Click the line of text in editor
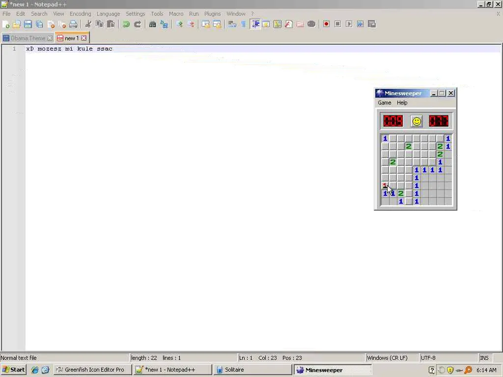Viewport: 503px width, 377px height. pyautogui.click(x=69, y=49)
